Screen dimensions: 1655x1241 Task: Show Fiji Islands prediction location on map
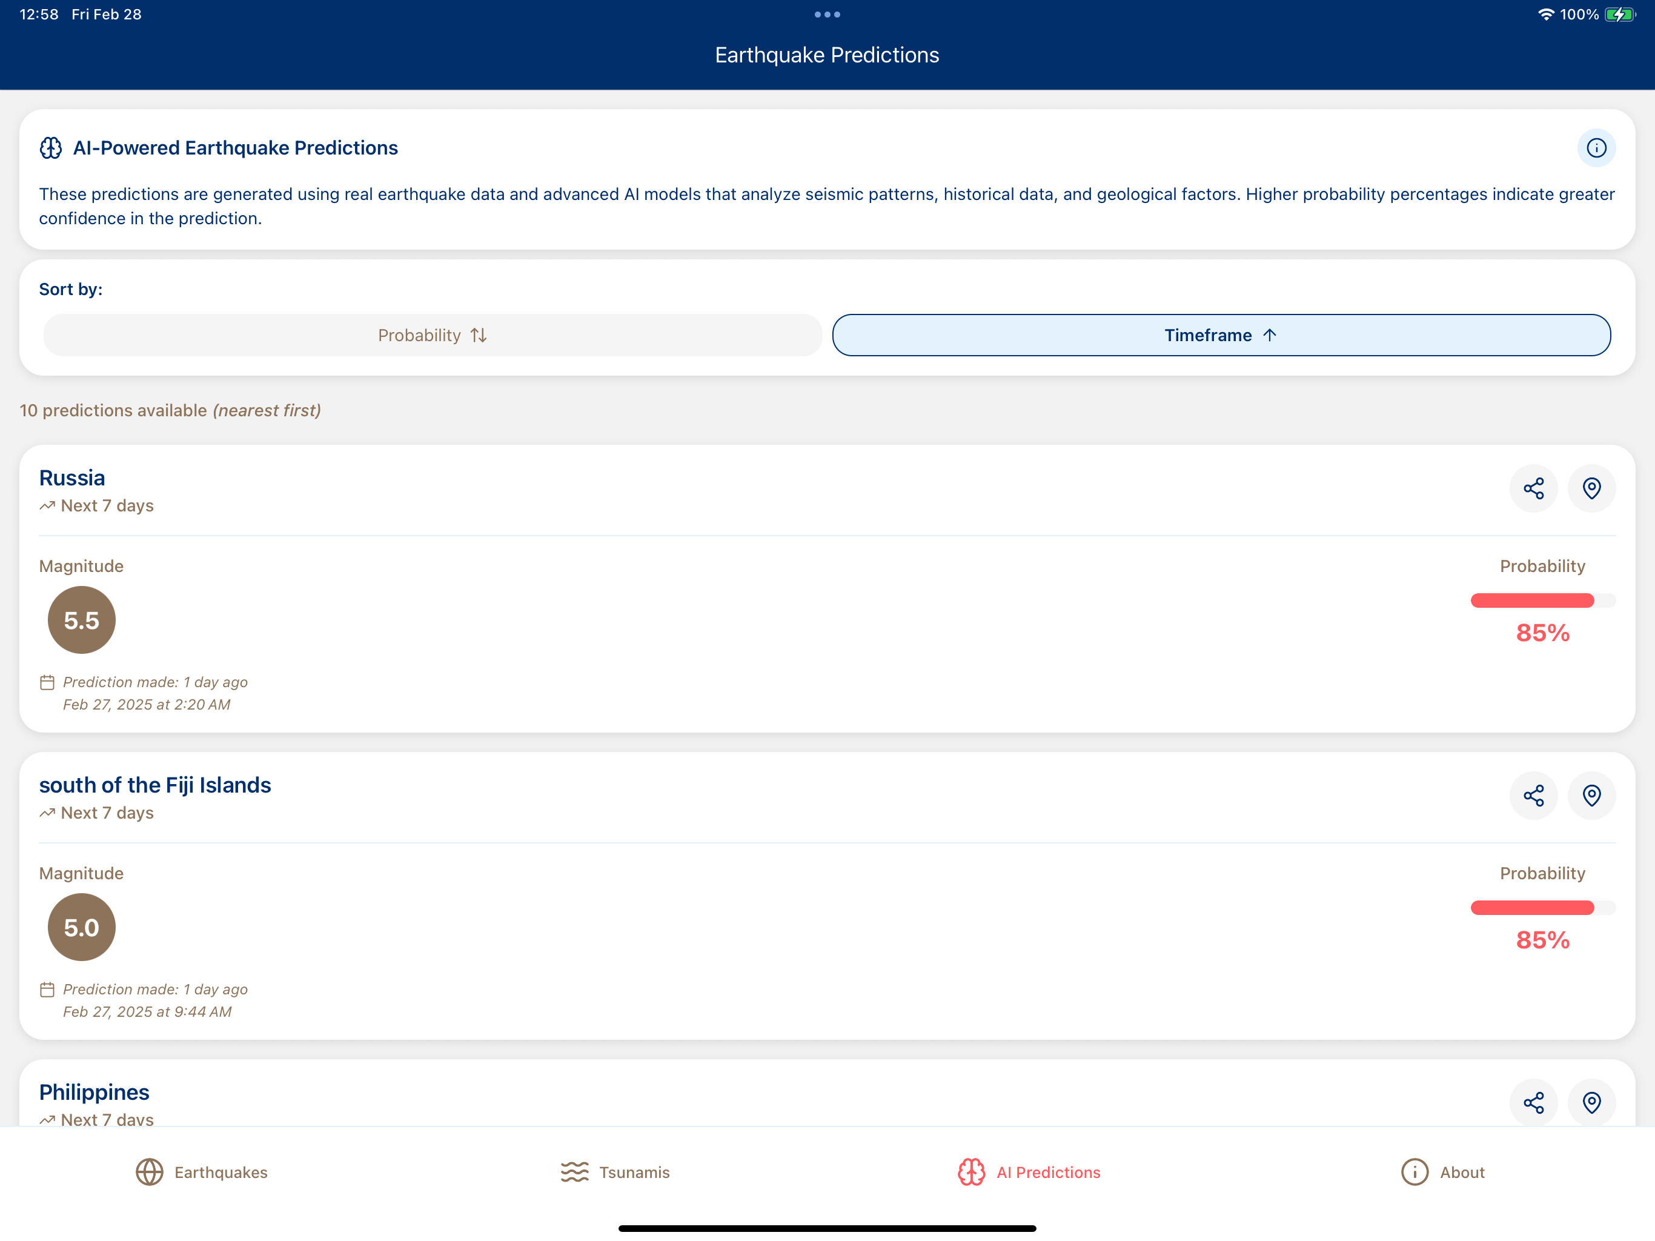click(x=1591, y=795)
